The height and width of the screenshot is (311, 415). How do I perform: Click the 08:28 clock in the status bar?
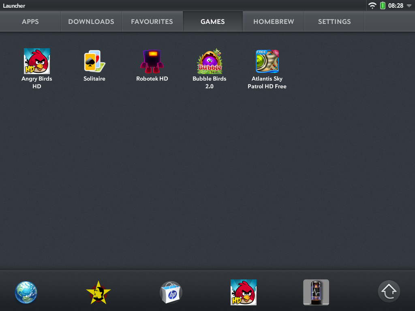(x=396, y=6)
